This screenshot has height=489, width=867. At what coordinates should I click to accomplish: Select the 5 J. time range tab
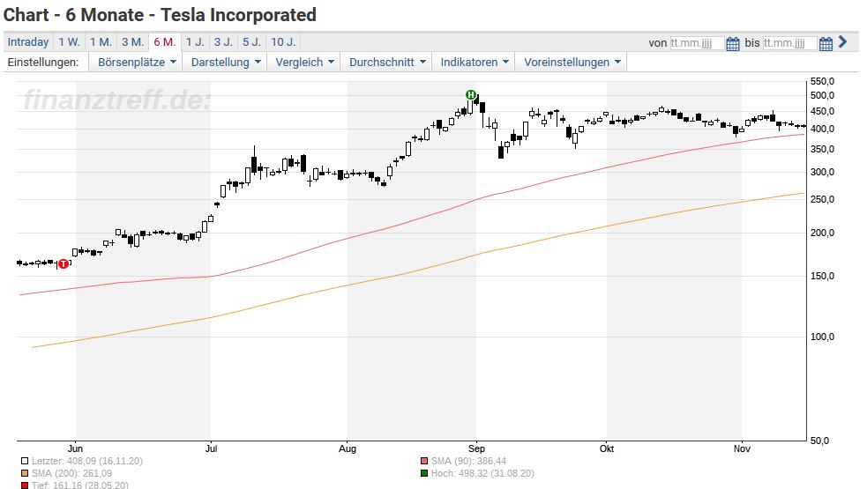point(252,42)
